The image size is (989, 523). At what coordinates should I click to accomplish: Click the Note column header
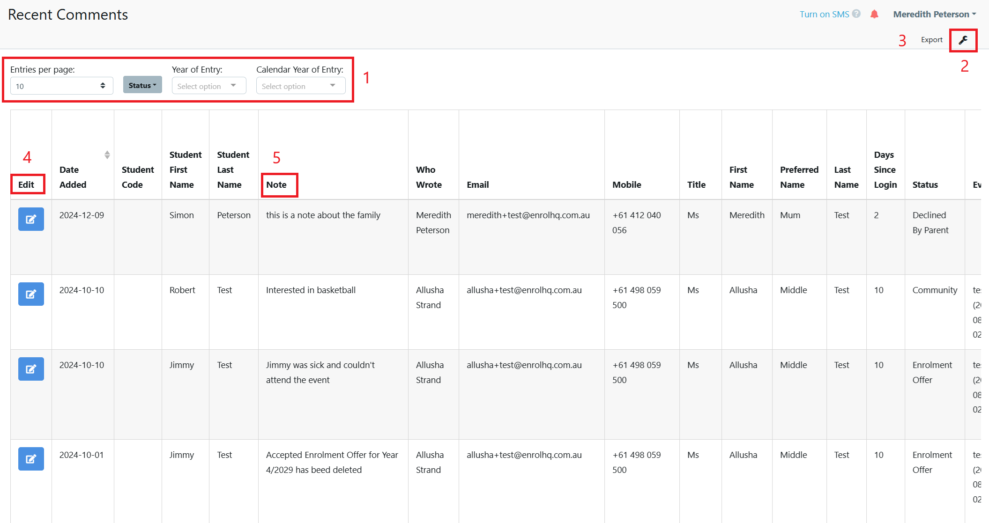pos(279,184)
